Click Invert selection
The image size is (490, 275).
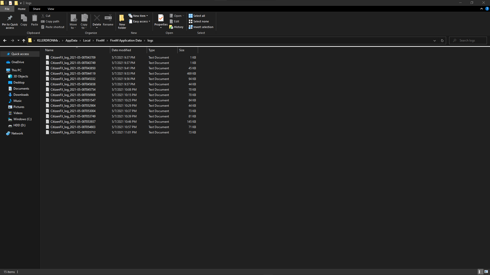201,27
